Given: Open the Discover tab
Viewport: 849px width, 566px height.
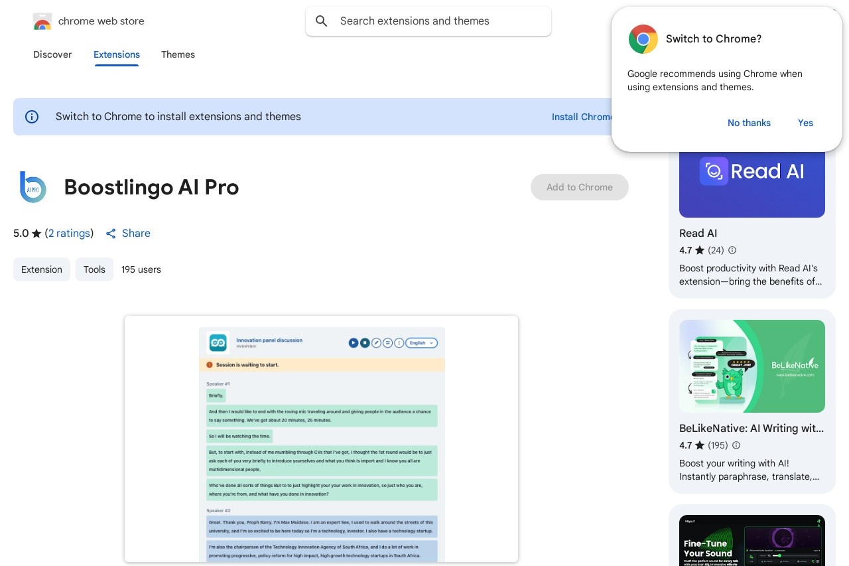Looking at the screenshot, I should pyautogui.click(x=52, y=54).
